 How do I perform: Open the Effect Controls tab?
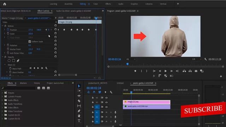(43, 11)
